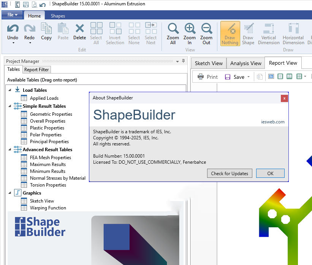312x265 pixels.
Task: Click Check for Updates button
Action: tap(230, 174)
